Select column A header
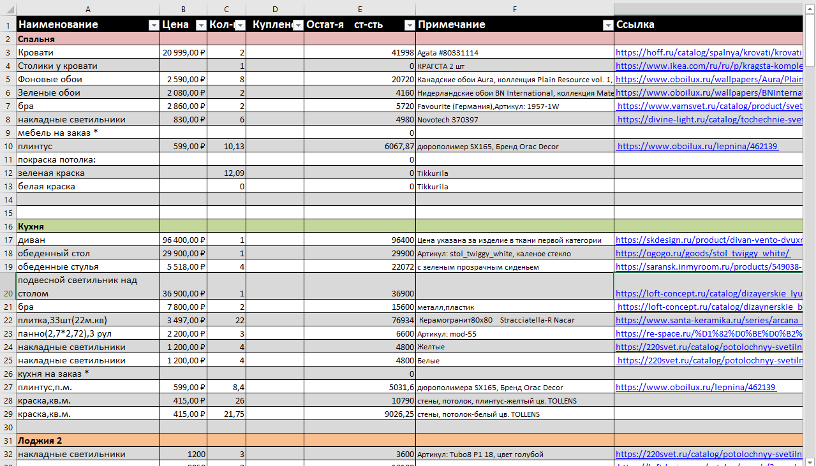Image resolution: width=816 pixels, height=466 pixels. pyautogui.click(x=87, y=9)
